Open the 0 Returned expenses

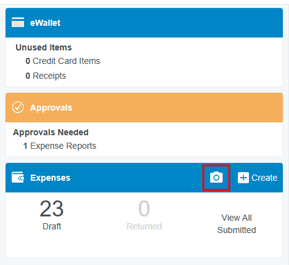pyautogui.click(x=144, y=208)
